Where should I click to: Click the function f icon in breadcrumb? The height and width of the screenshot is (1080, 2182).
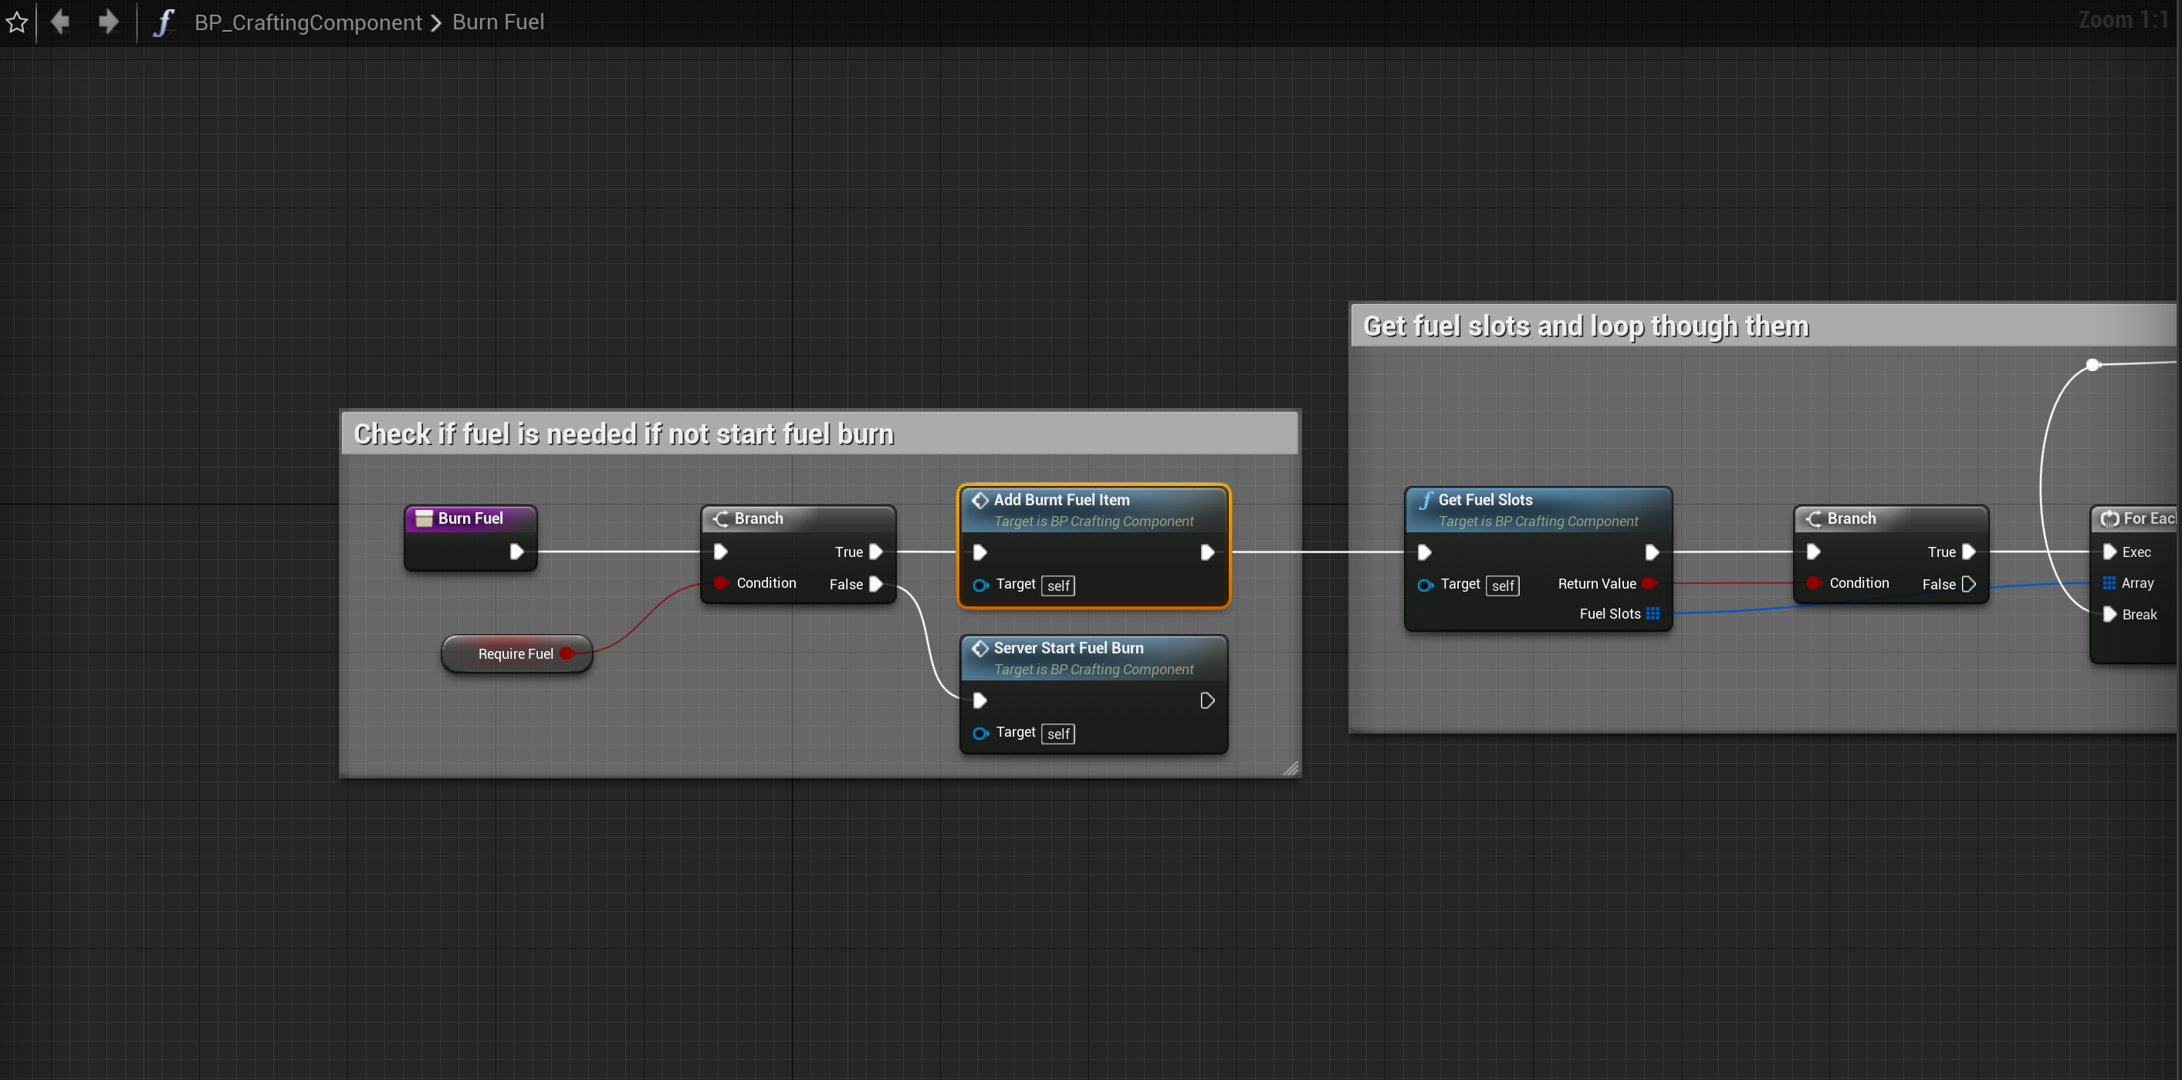click(x=164, y=22)
